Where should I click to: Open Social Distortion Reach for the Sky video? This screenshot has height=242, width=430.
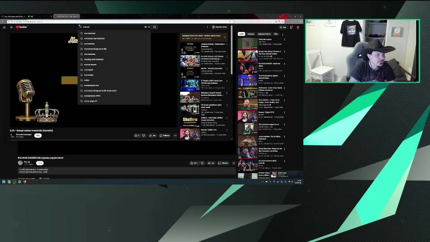[x=270, y=150]
